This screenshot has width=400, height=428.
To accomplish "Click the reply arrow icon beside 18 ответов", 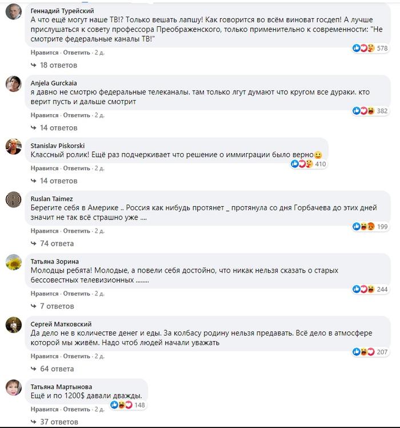I will (34, 65).
